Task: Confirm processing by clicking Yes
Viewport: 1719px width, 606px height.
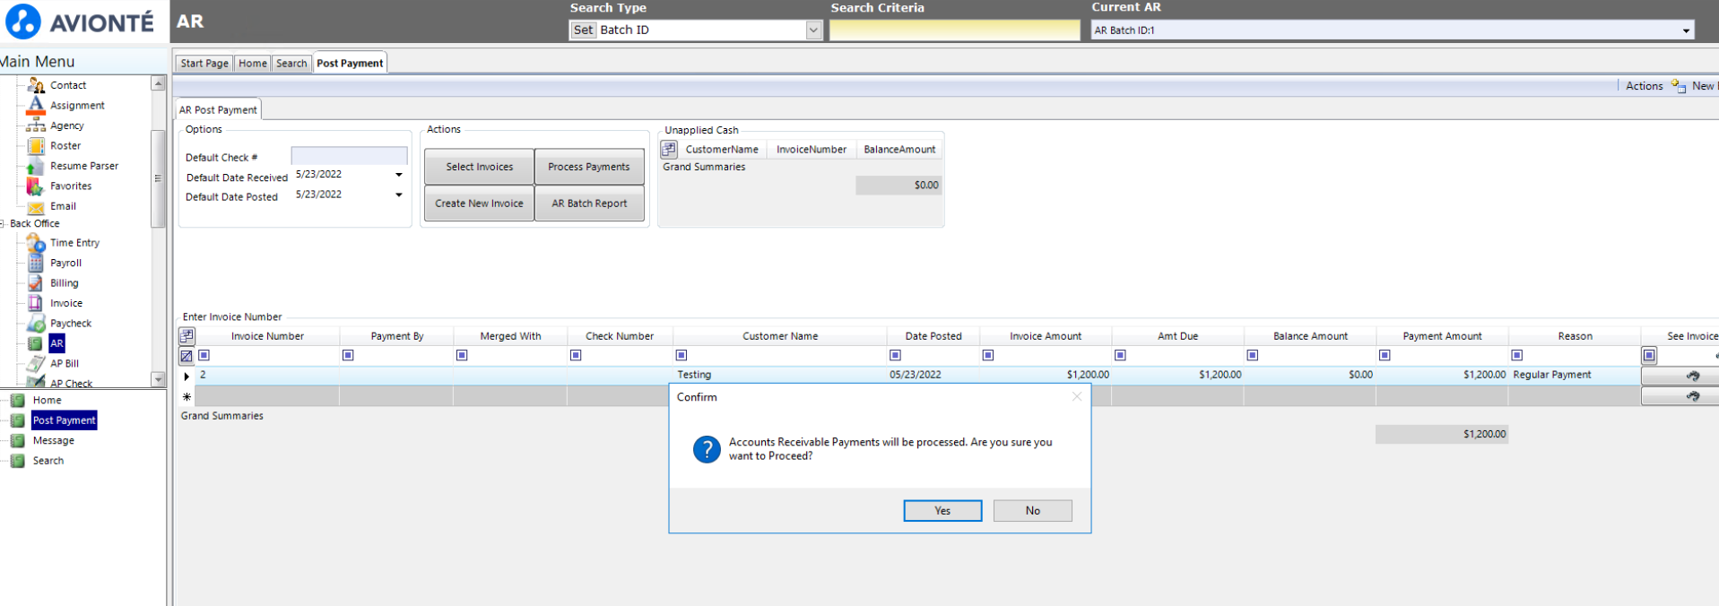Action: tap(942, 511)
